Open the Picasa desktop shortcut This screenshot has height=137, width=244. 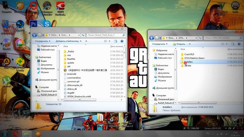click(x=20, y=44)
